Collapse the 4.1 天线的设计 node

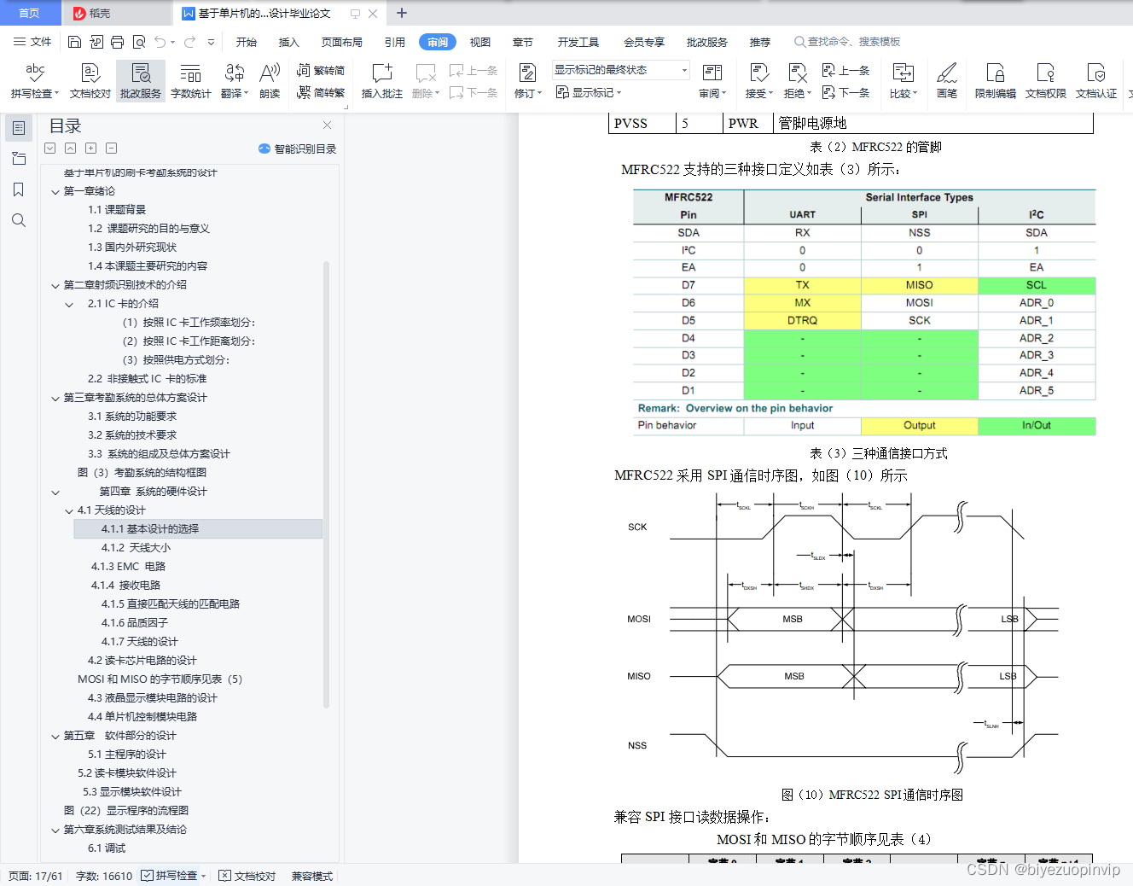point(69,510)
